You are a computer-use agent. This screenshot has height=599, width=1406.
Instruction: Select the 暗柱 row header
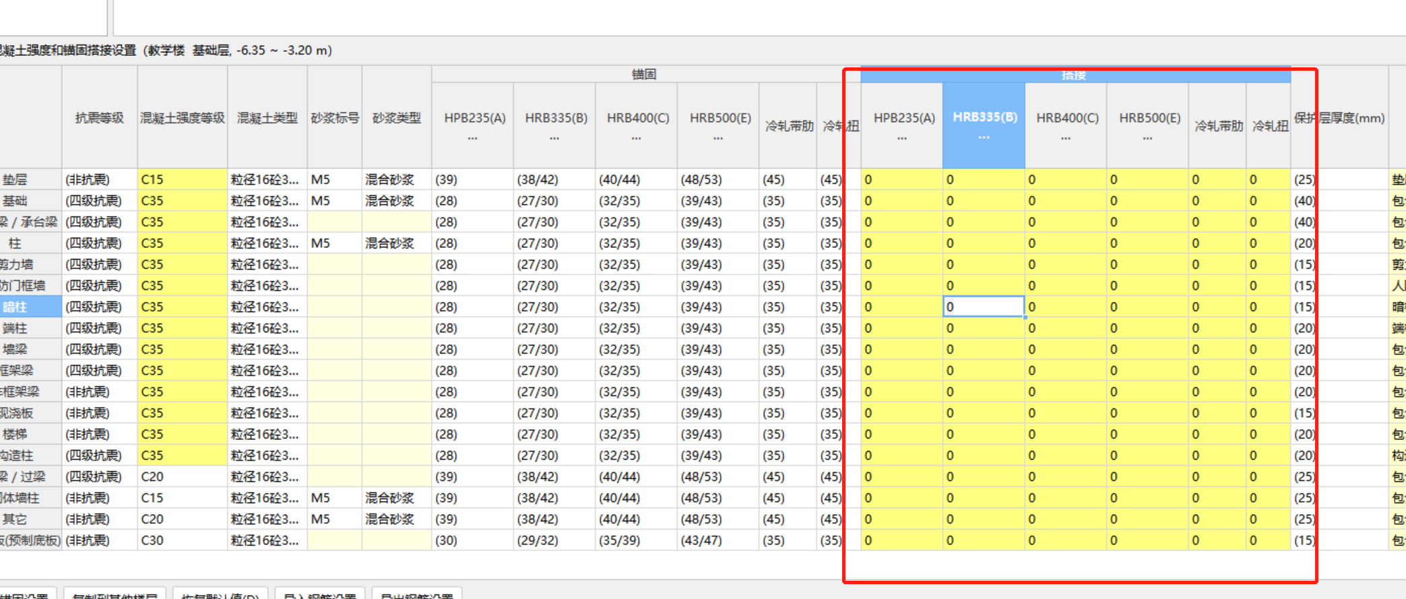coord(30,307)
